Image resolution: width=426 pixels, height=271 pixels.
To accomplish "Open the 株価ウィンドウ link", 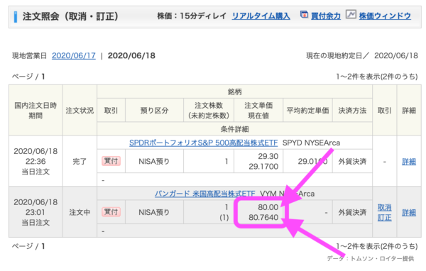I will 385,16.
